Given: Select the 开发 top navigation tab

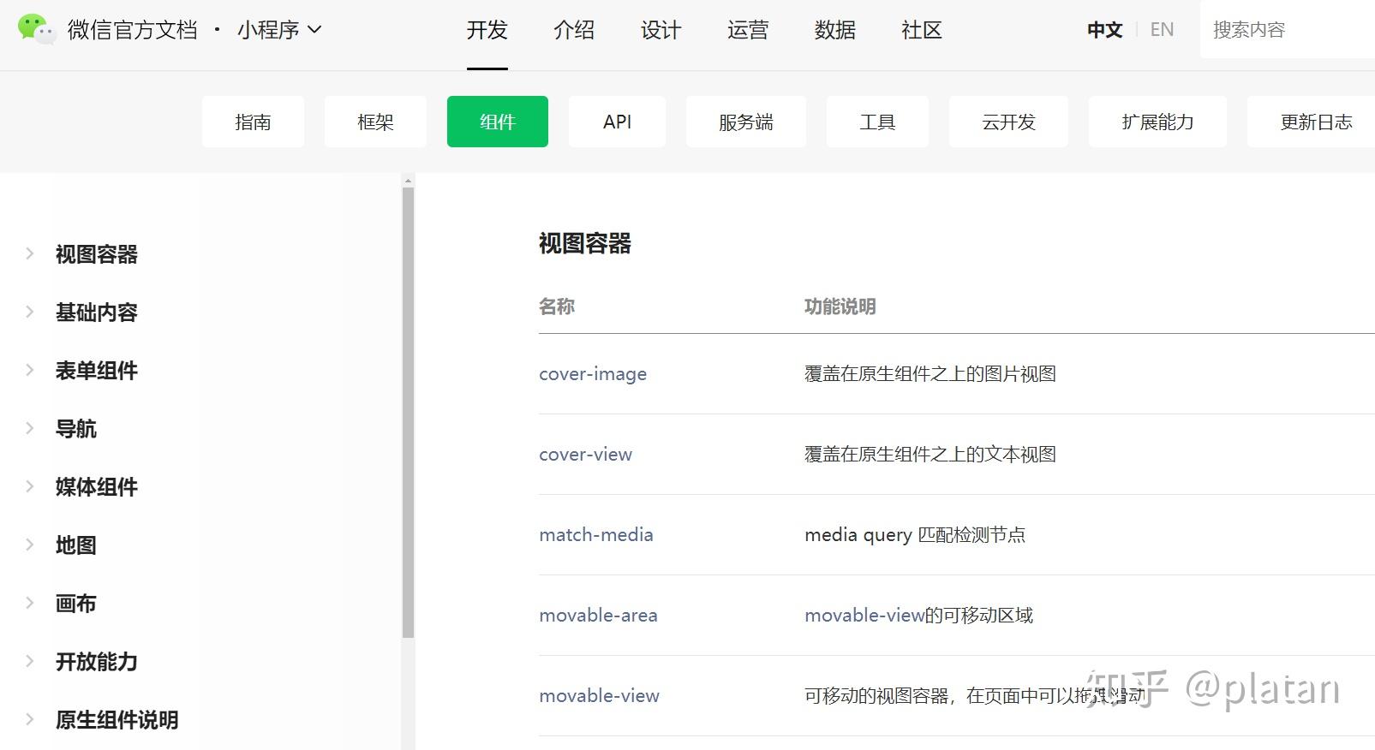Looking at the screenshot, I should (487, 30).
